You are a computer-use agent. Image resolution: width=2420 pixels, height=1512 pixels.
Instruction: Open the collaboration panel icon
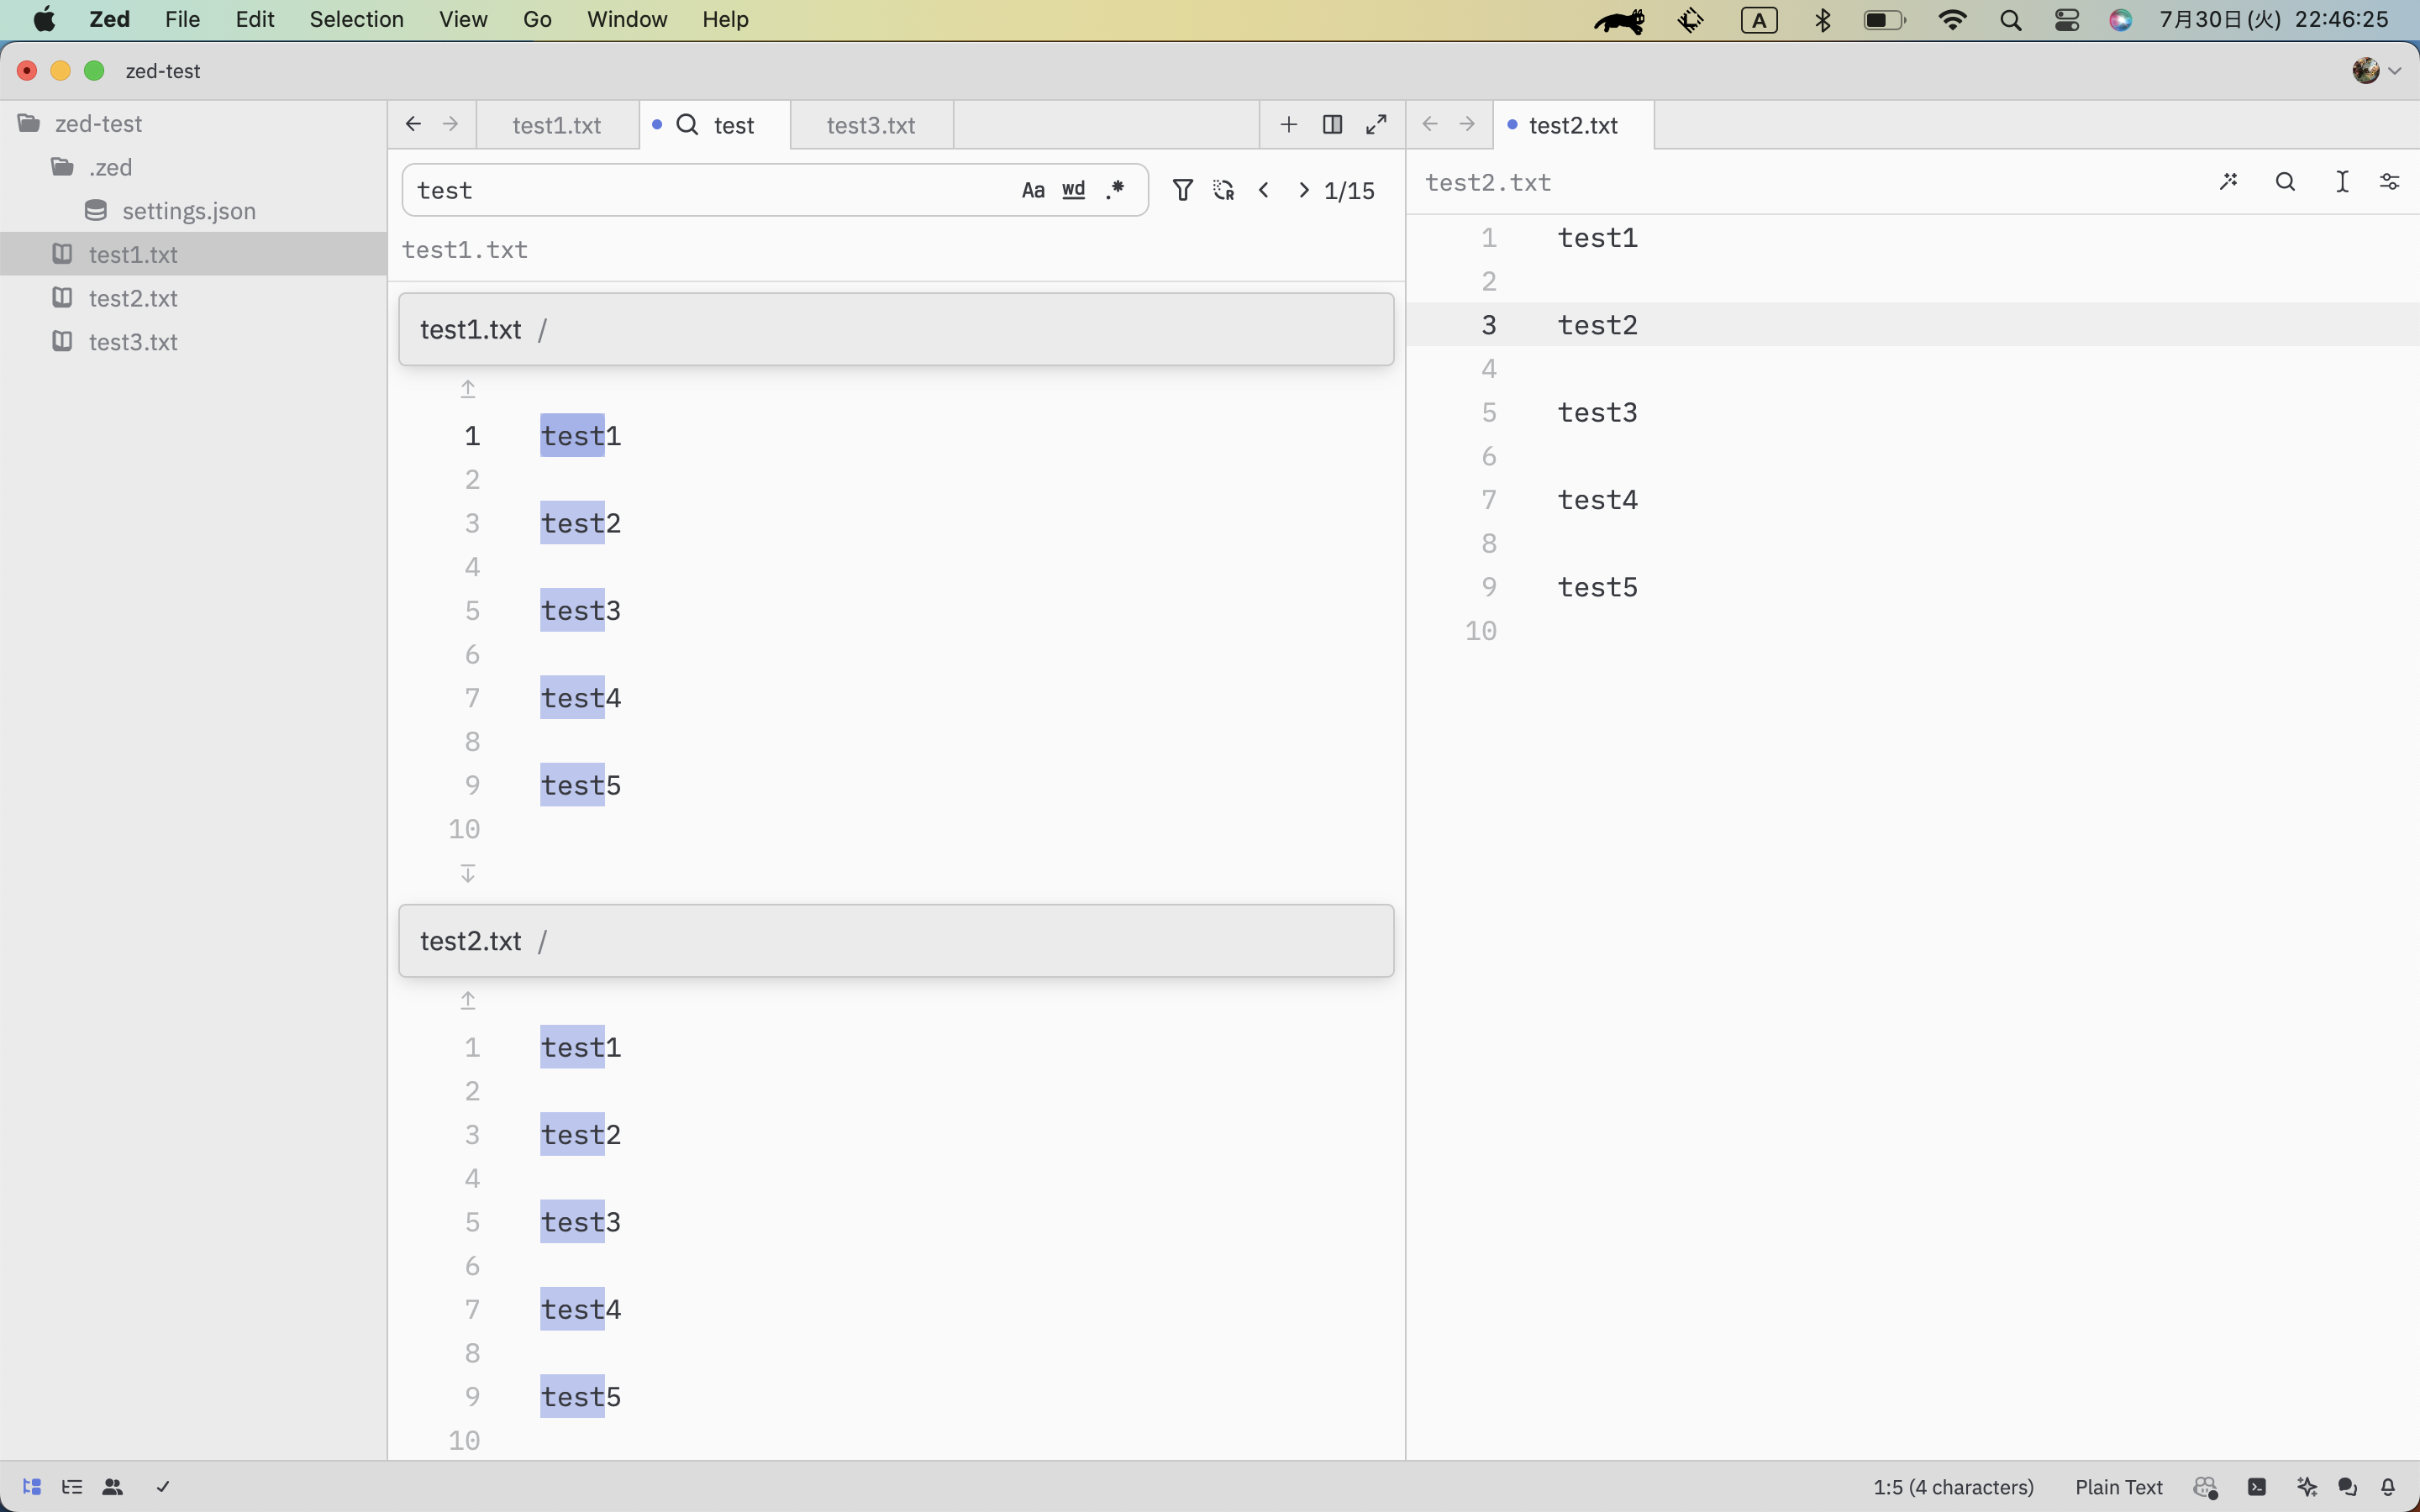coord(113,1487)
